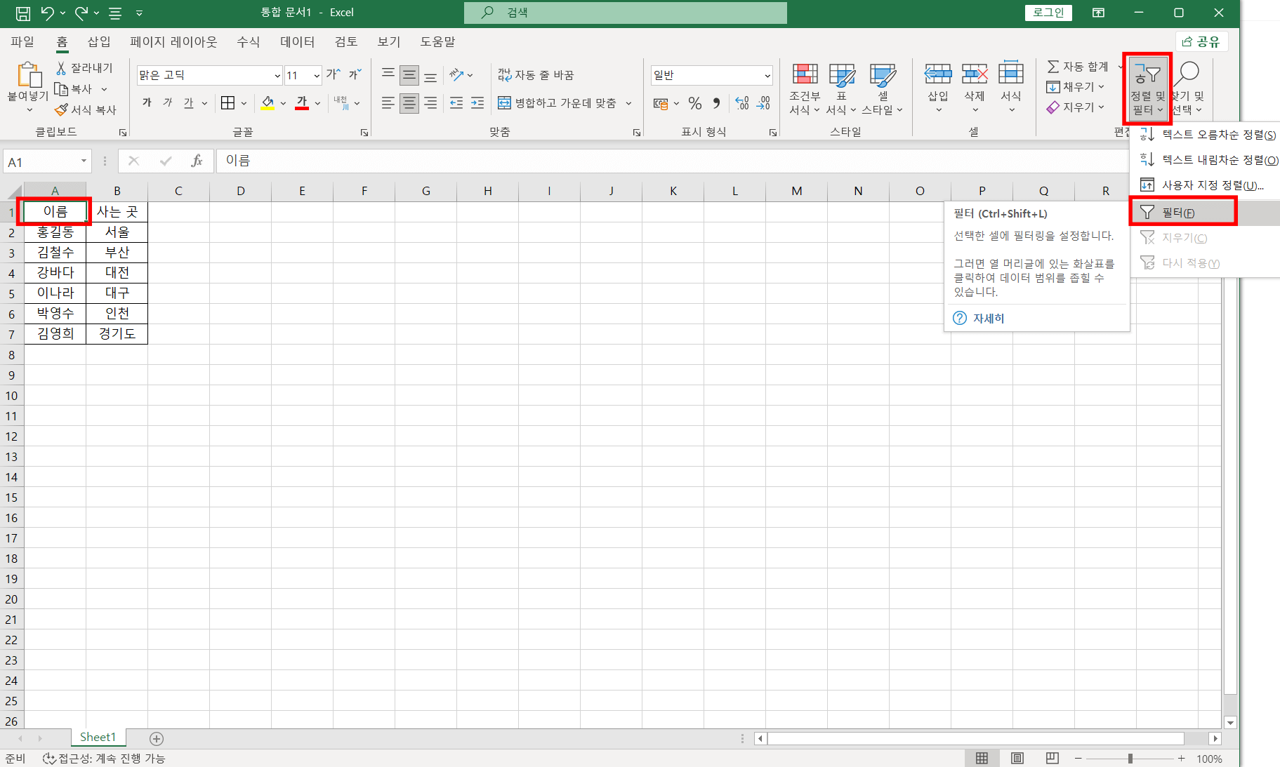Click the Login (로그인) button
The image size is (1280, 767).
click(x=1048, y=13)
